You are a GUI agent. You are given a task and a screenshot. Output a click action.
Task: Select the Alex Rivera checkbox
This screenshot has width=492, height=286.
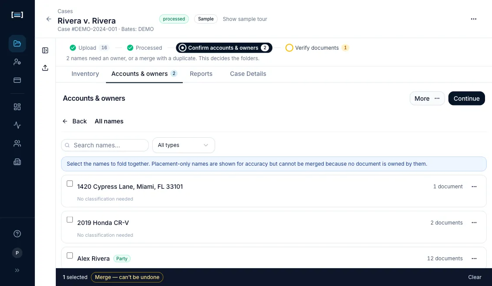[70, 255]
